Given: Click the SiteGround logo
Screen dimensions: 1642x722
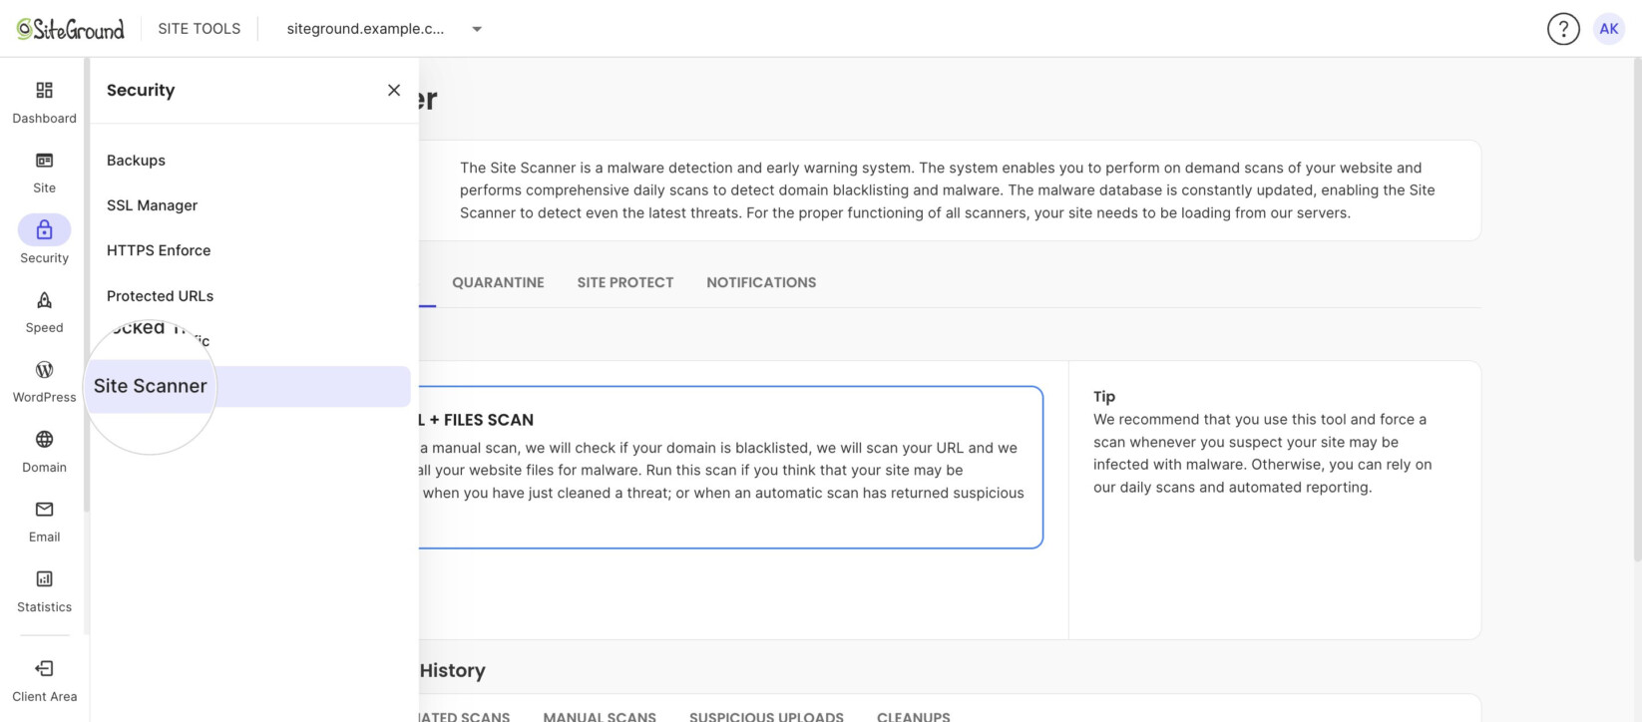Looking at the screenshot, I should tap(71, 29).
